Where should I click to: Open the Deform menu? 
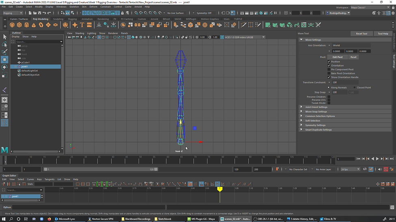click(93, 7)
